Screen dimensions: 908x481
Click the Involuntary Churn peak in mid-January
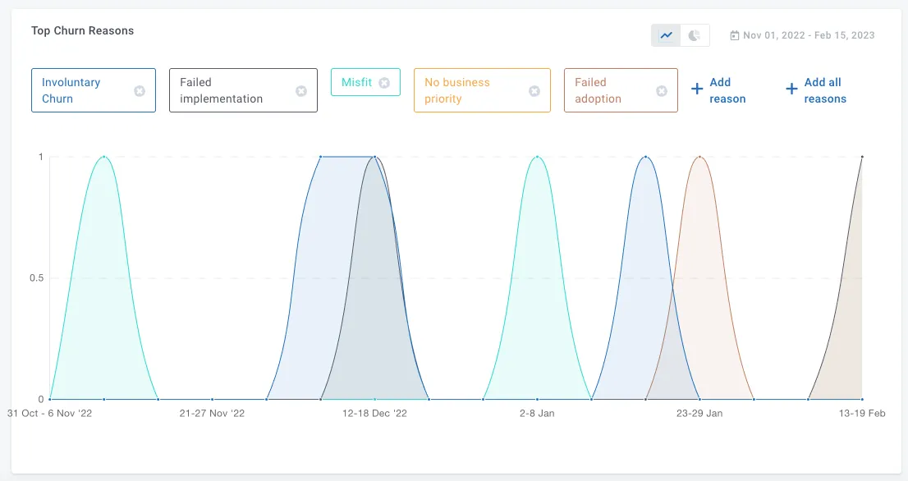[645, 157]
